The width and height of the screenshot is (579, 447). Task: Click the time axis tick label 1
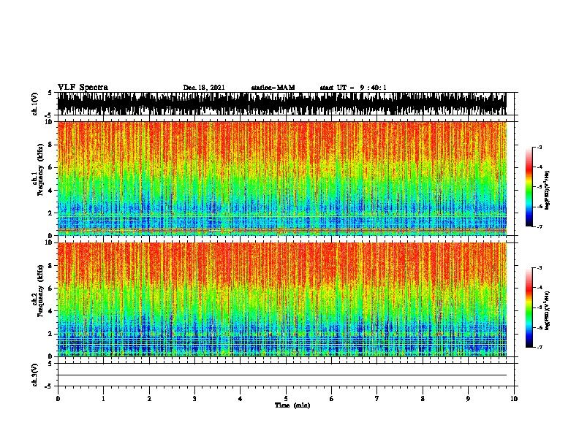click(103, 398)
